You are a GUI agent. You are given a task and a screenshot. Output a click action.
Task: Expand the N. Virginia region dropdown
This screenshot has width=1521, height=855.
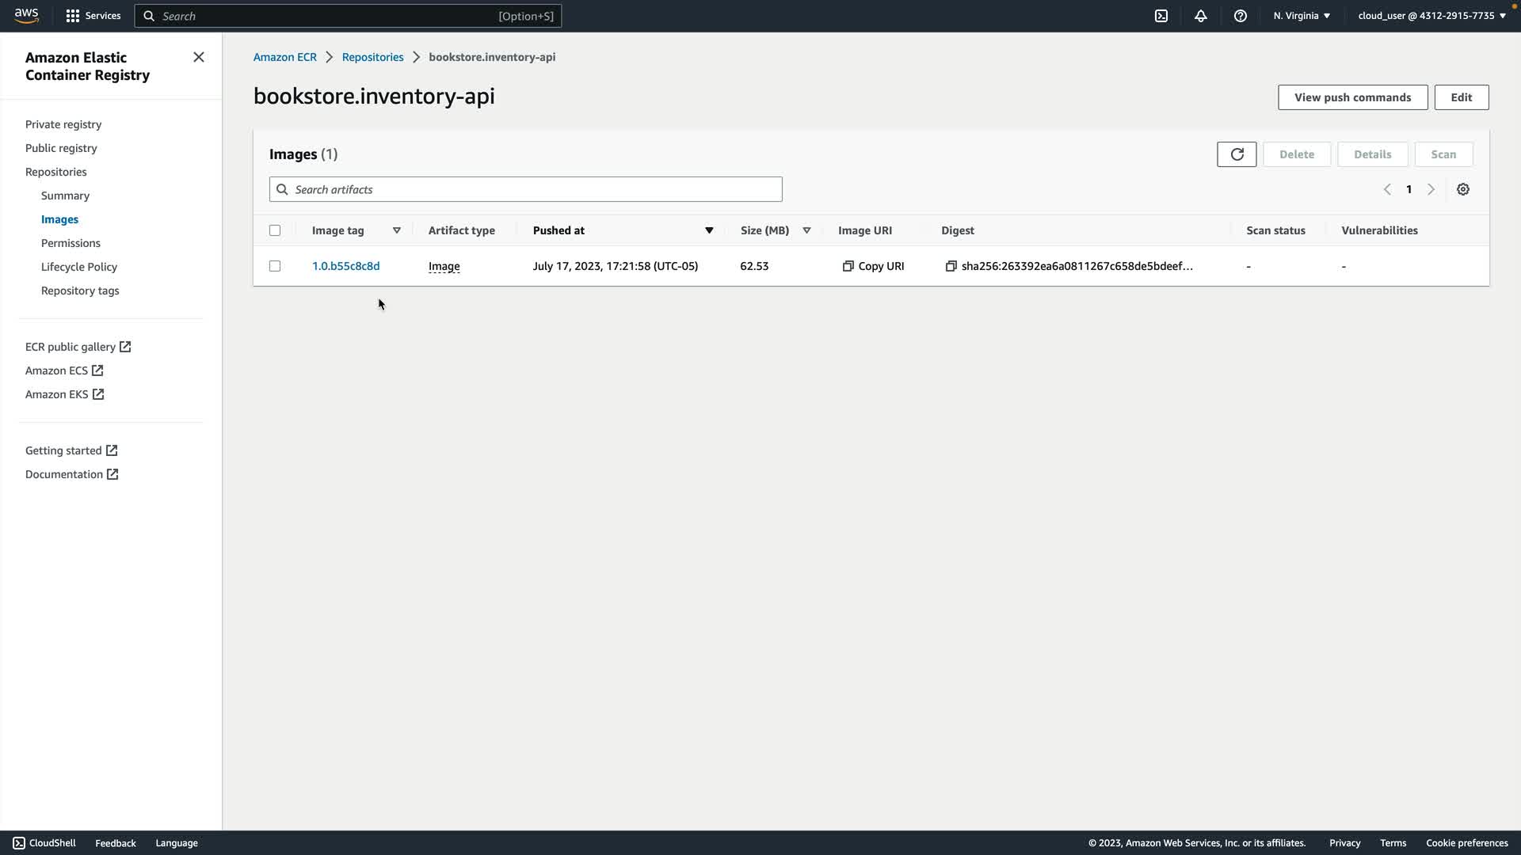[x=1301, y=16]
